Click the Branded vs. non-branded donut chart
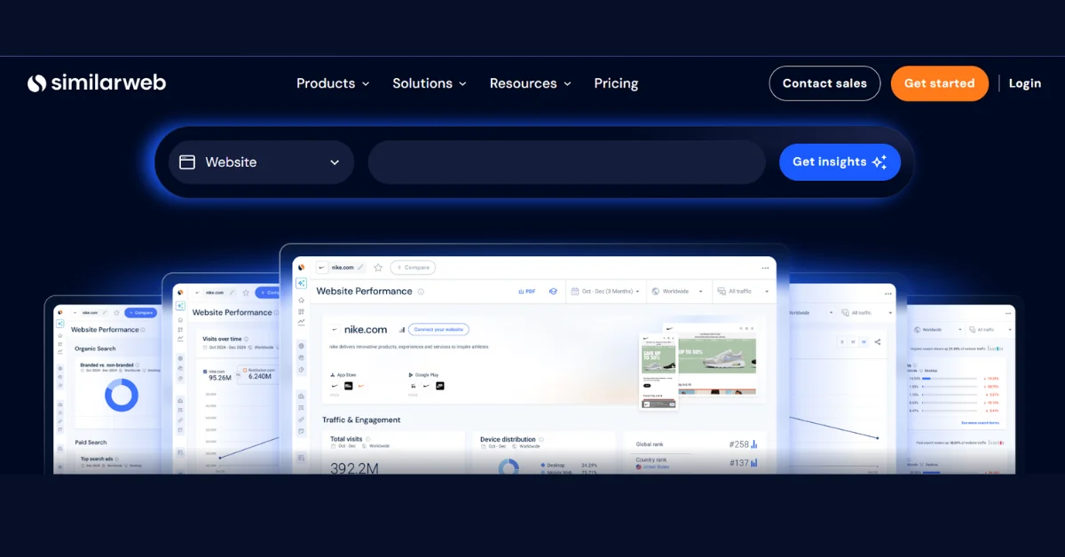 (x=122, y=395)
